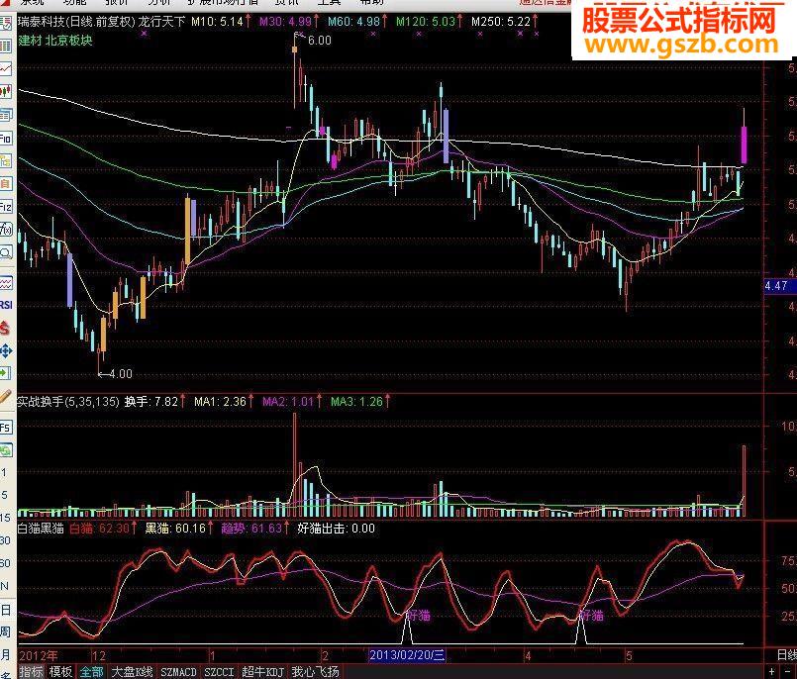Click the 建材 北京板块 sector label
The width and height of the screenshot is (797, 679).
55,41
